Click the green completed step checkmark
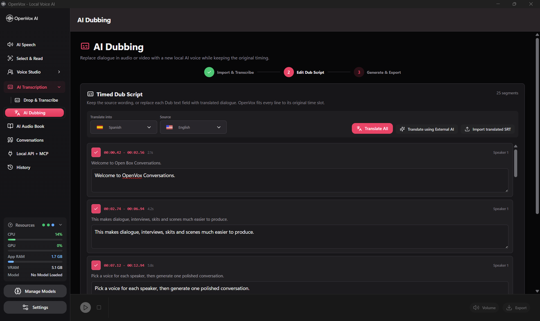Screen dimensions: 540x321 209,72
